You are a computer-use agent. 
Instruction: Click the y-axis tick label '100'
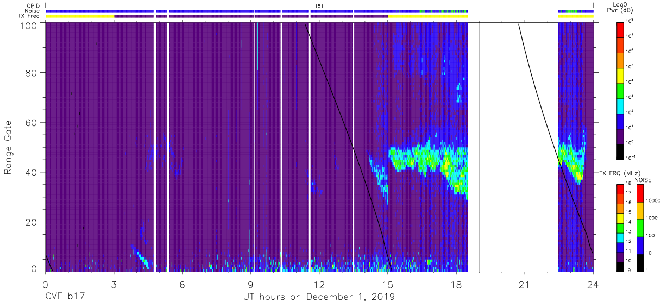tap(28, 26)
